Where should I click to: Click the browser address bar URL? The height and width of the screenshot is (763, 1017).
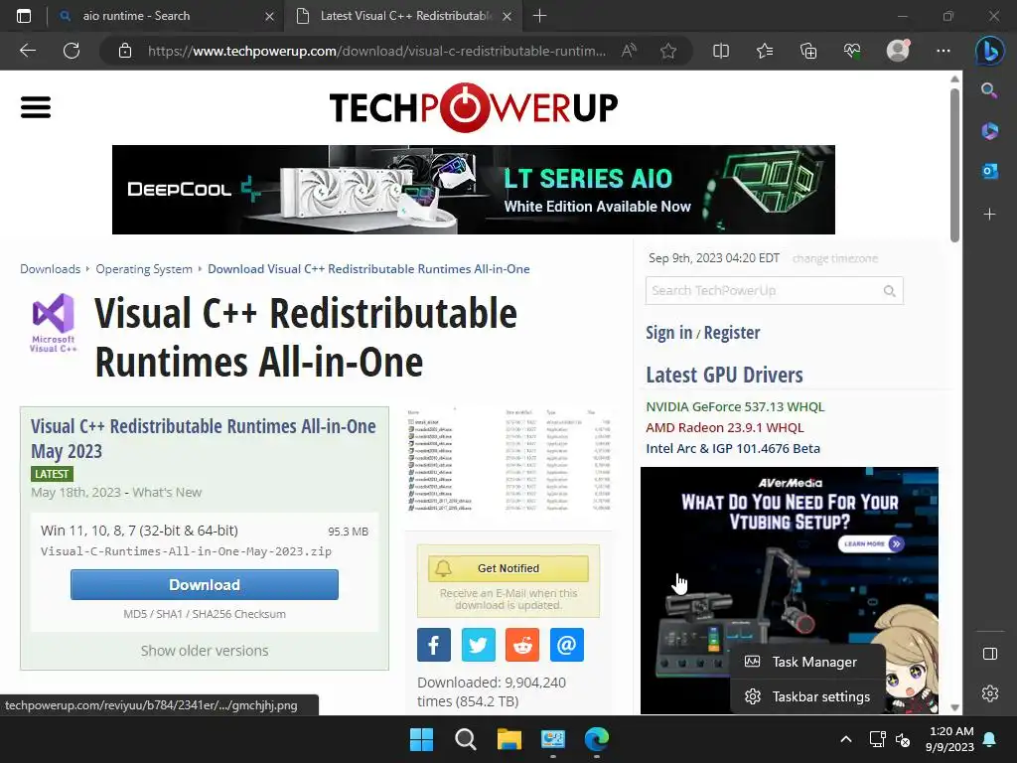click(376, 51)
